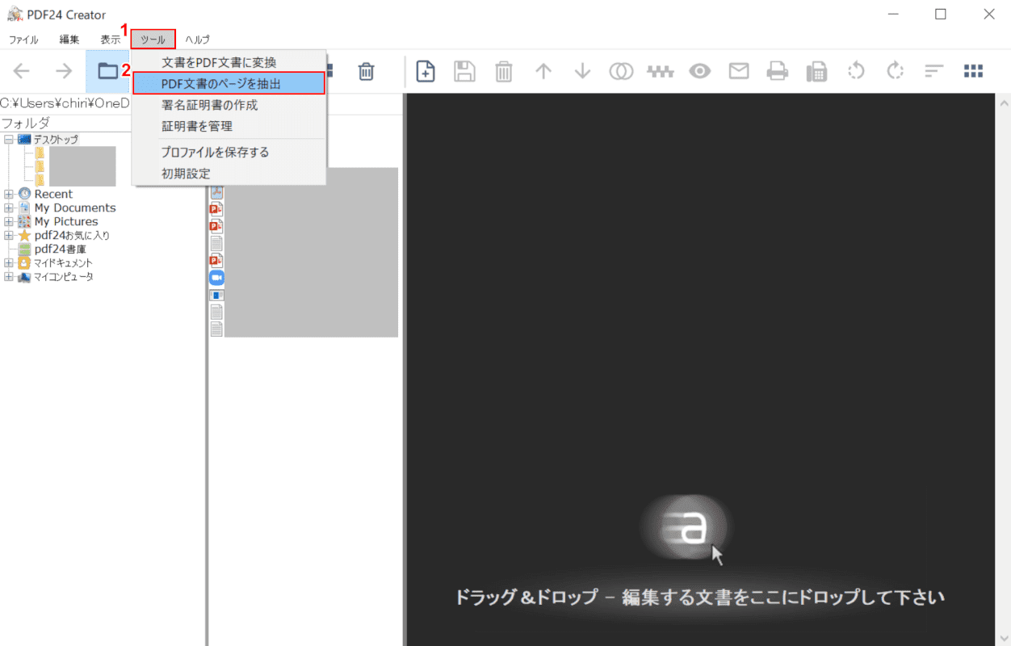The width and height of the screenshot is (1011, 646).
Task: Expand the pdf24お気に入り node
Action: [8, 235]
